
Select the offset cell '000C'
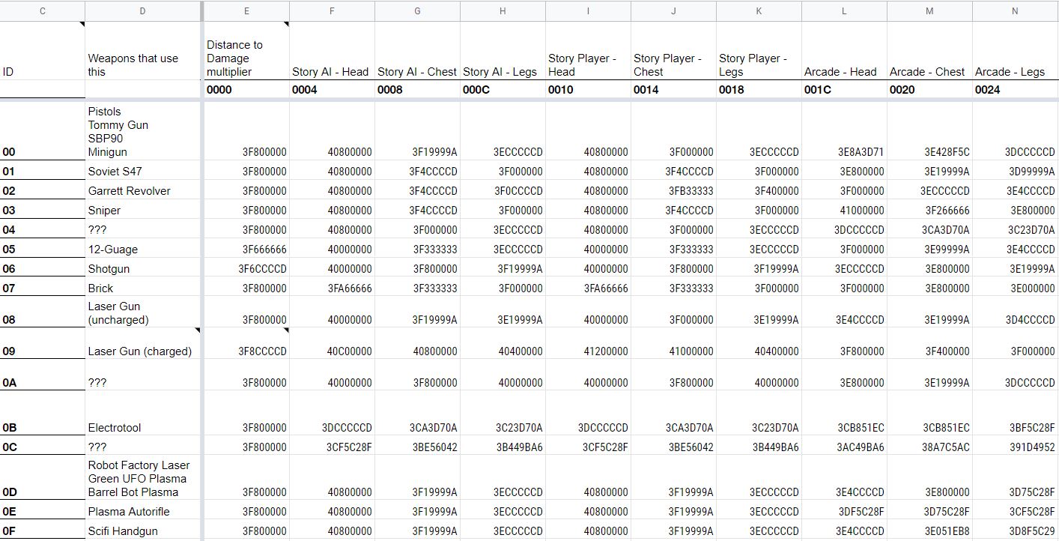click(503, 89)
